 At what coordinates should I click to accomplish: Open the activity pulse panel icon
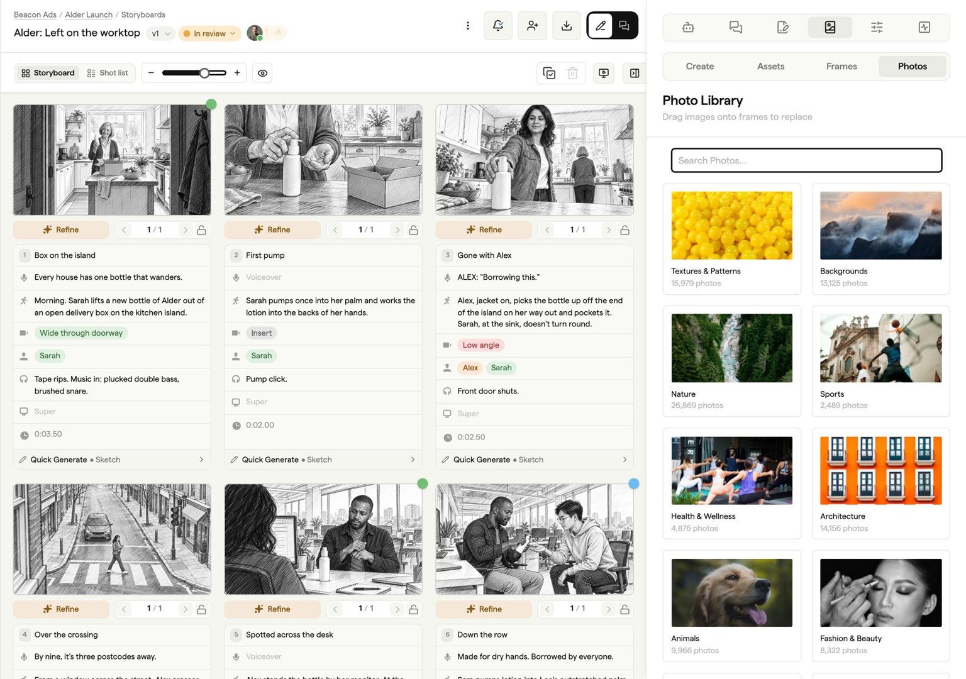924,27
